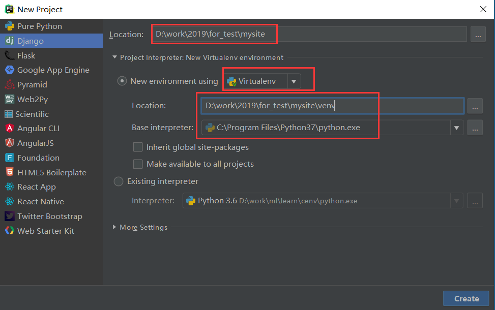This screenshot has height=310, width=495.
Task: Browse for the project Location path
Action: coord(478,35)
